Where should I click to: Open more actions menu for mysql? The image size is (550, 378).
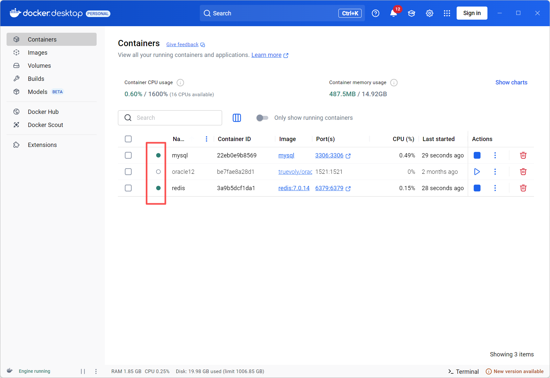point(495,155)
